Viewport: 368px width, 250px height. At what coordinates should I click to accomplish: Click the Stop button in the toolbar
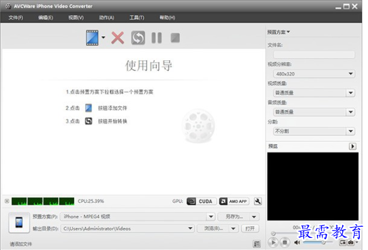(175, 38)
